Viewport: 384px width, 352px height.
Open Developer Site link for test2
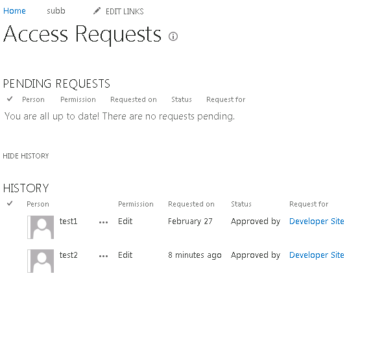coord(317,255)
